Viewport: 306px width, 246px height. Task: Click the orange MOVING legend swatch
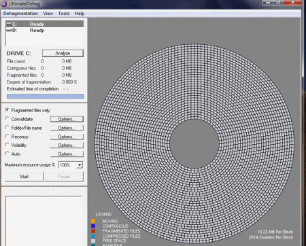(93, 221)
